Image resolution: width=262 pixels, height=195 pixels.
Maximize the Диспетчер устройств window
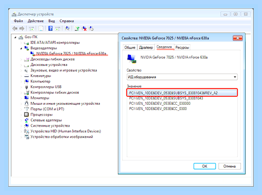[236, 14]
